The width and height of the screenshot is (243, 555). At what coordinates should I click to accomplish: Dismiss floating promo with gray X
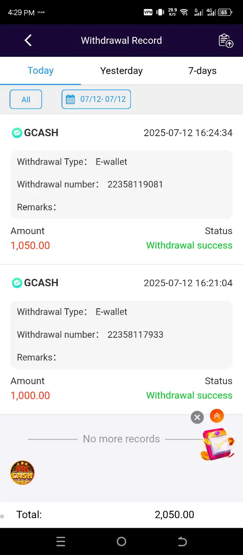pyautogui.click(x=197, y=417)
